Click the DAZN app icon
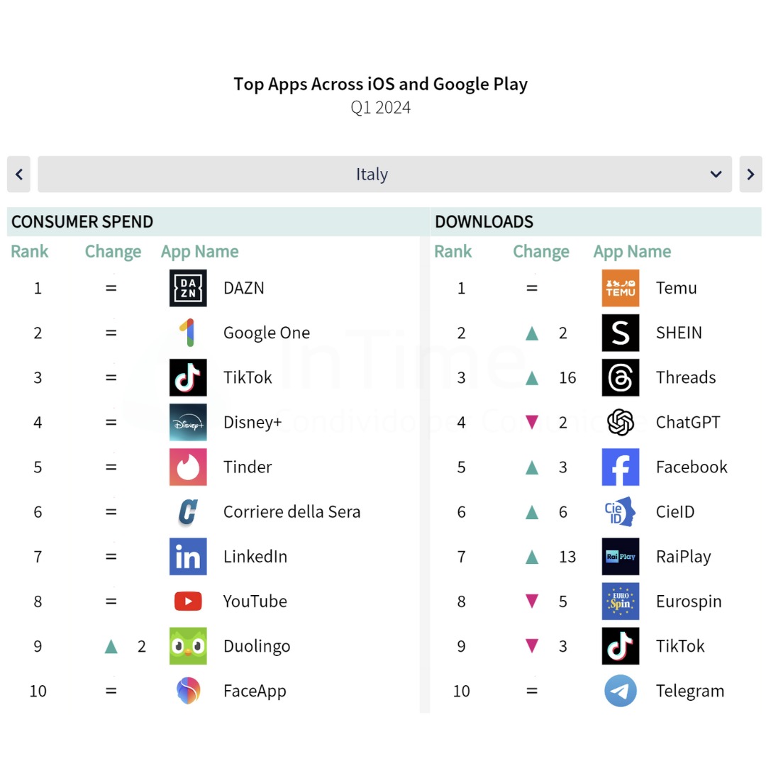The image size is (766, 766). tap(188, 288)
